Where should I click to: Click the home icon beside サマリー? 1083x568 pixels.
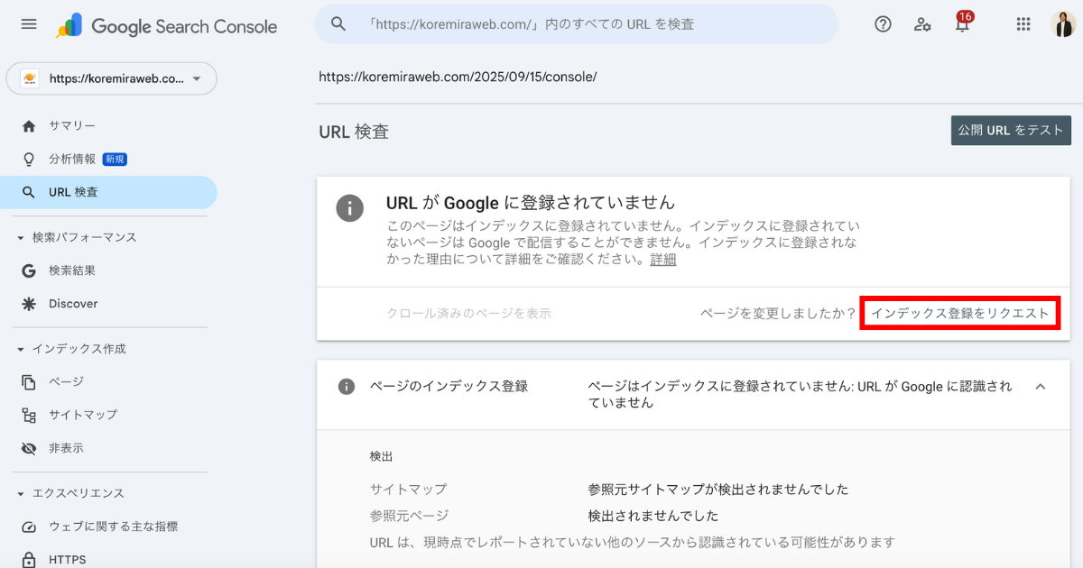pyautogui.click(x=29, y=125)
